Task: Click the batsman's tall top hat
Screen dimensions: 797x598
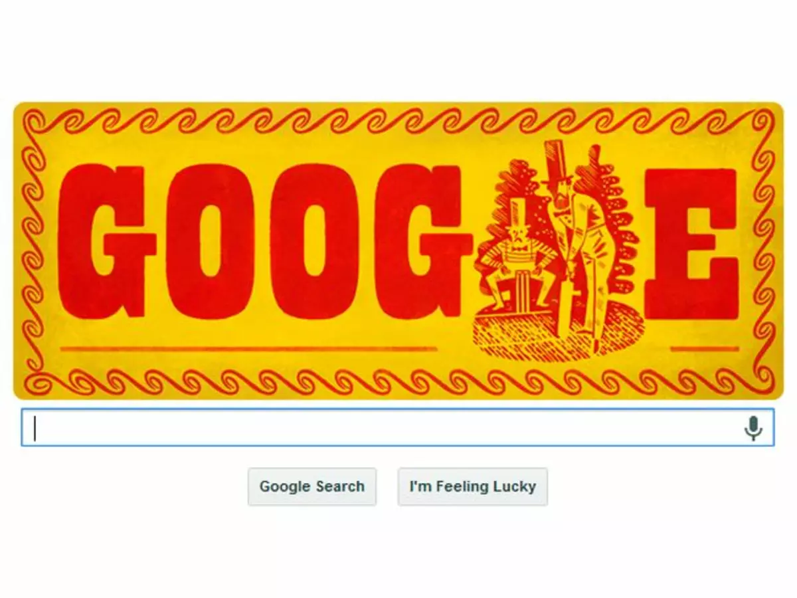Action: click(555, 163)
